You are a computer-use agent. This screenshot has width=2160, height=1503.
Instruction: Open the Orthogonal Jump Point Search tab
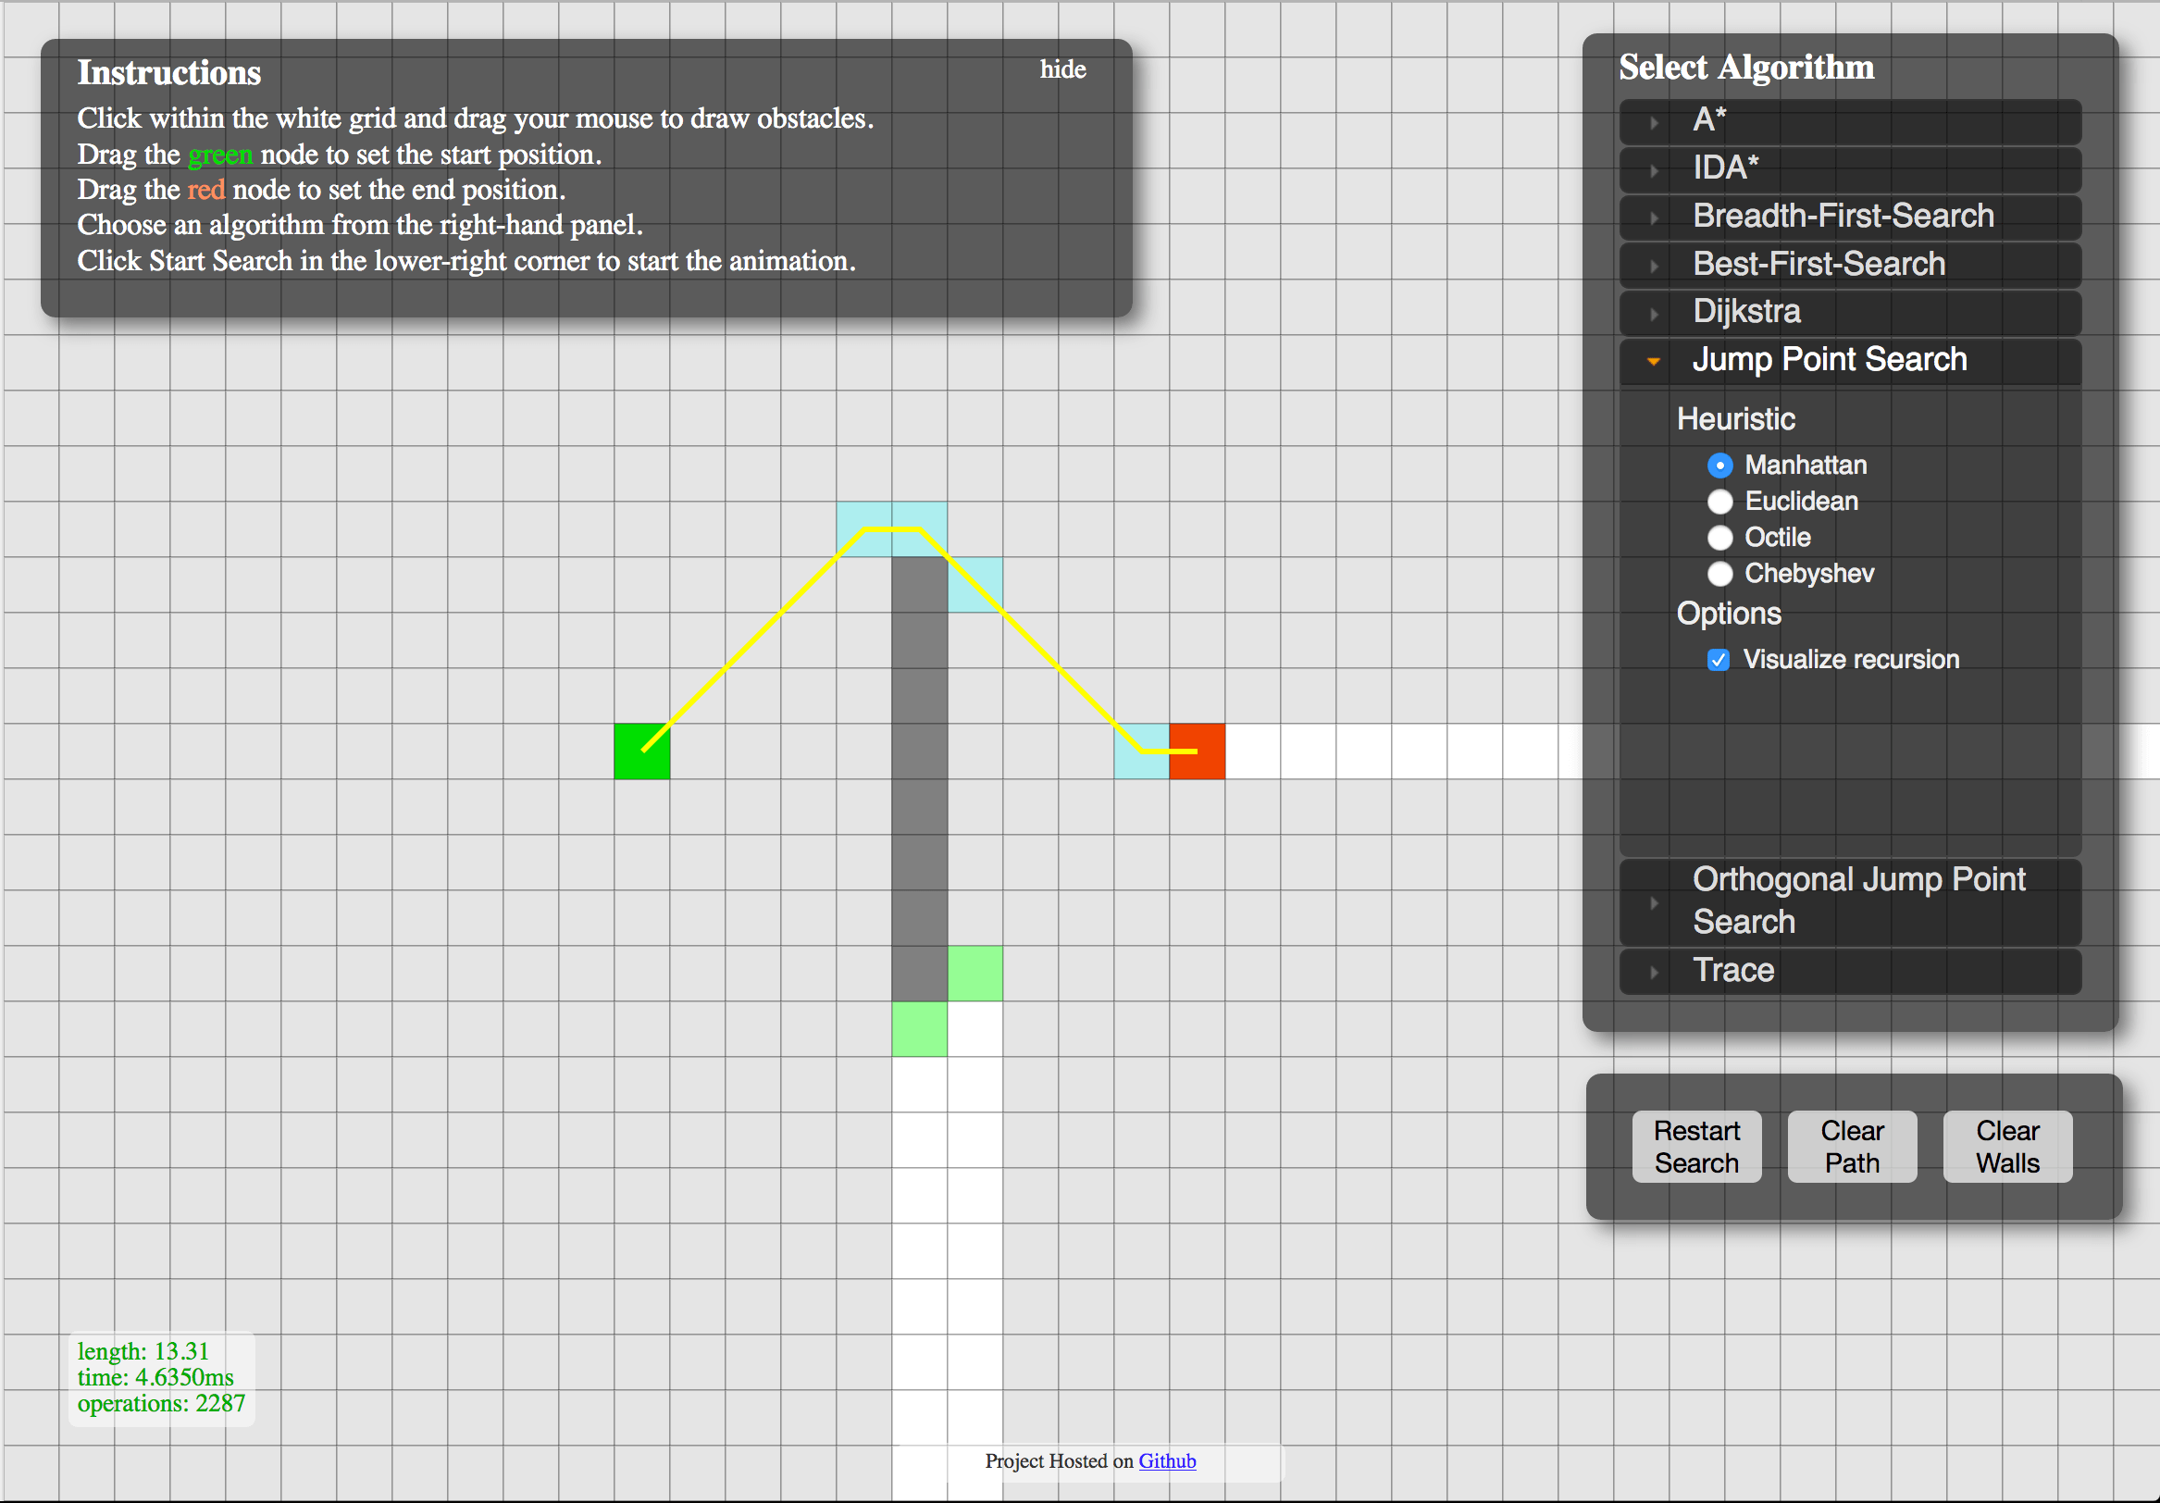tap(1857, 901)
